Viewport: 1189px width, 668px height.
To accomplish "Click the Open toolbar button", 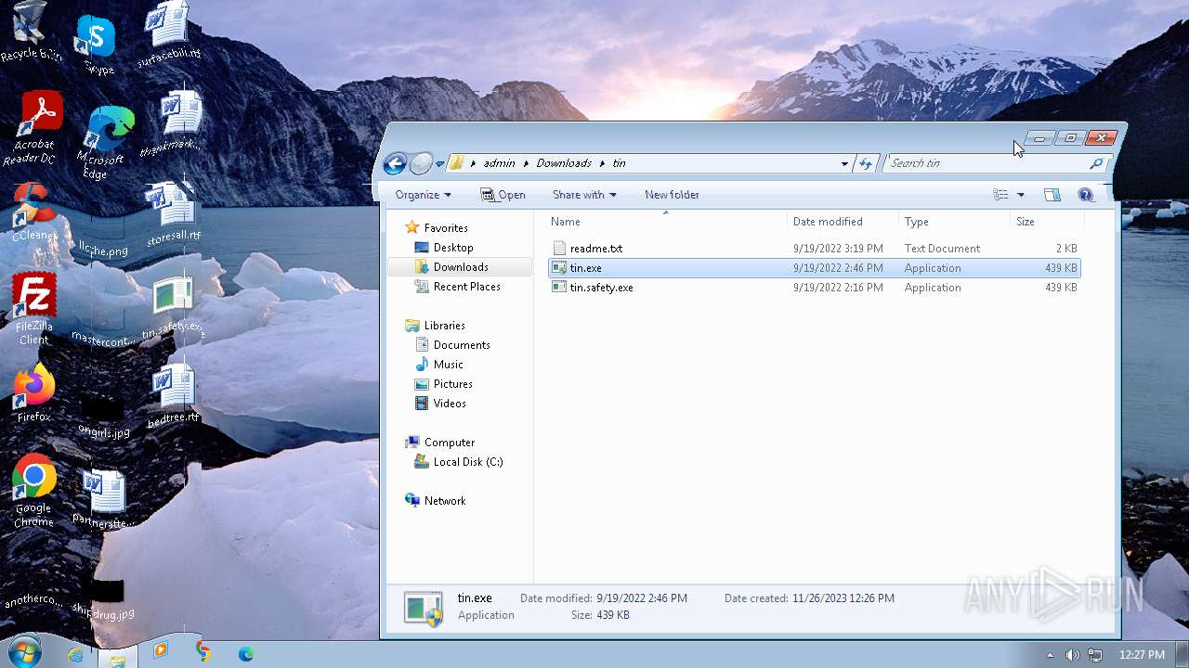I will (503, 195).
